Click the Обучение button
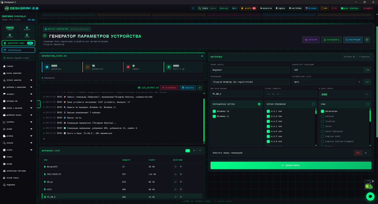This screenshot has width=378, height=204. point(311,40)
